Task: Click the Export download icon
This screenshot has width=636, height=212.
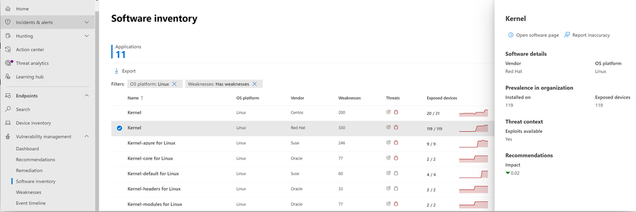Action: (117, 71)
